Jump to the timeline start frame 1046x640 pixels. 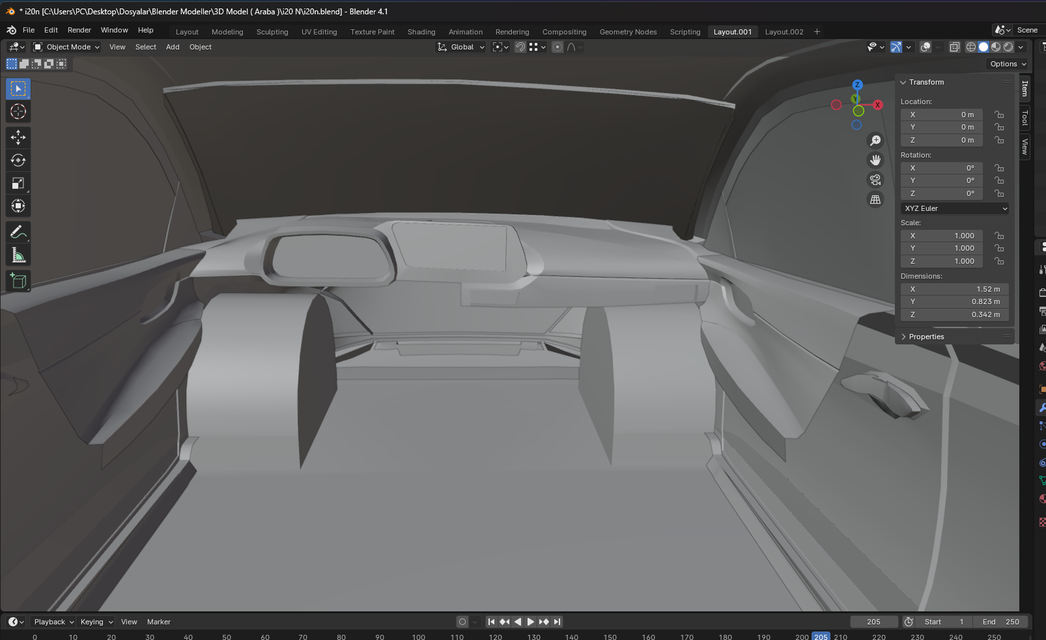[492, 622]
